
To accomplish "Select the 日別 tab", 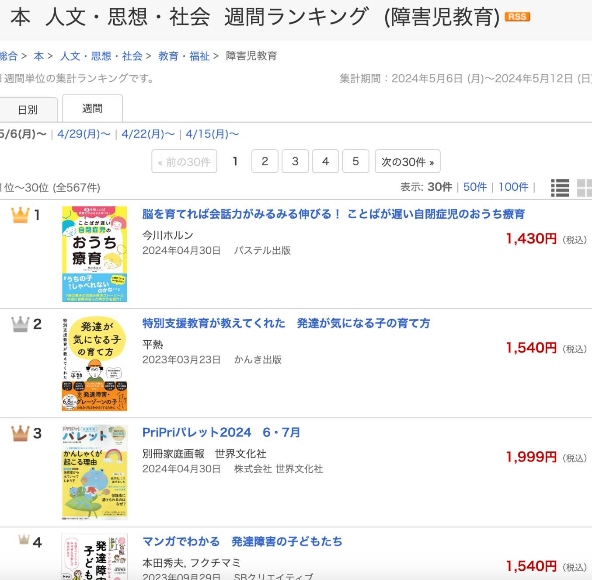I will (x=28, y=109).
